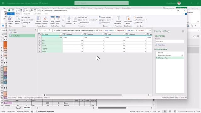Confirm the formula with the checkmark icon
Screen dimensions: 201x113
[45, 30]
